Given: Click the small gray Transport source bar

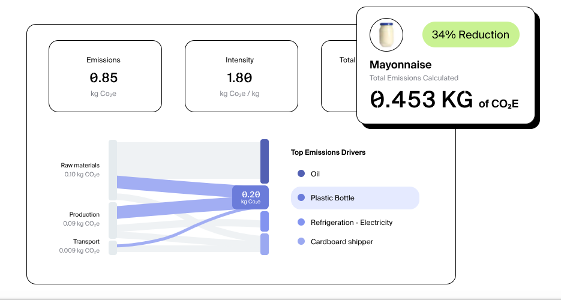Looking at the screenshot, I should click(113, 248).
